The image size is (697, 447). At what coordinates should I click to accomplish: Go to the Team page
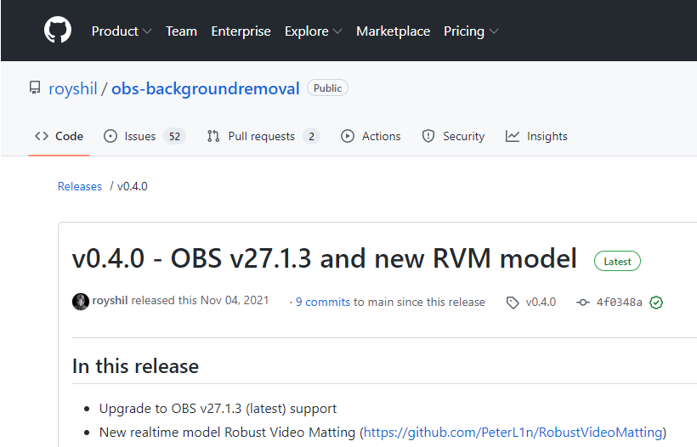tap(181, 31)
